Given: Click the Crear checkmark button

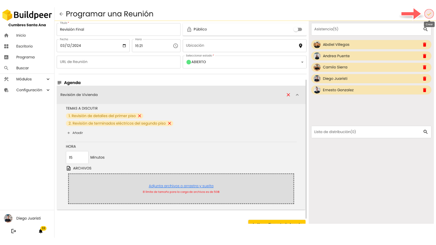Looking at the screenshot, I should (x=429, y=14).
